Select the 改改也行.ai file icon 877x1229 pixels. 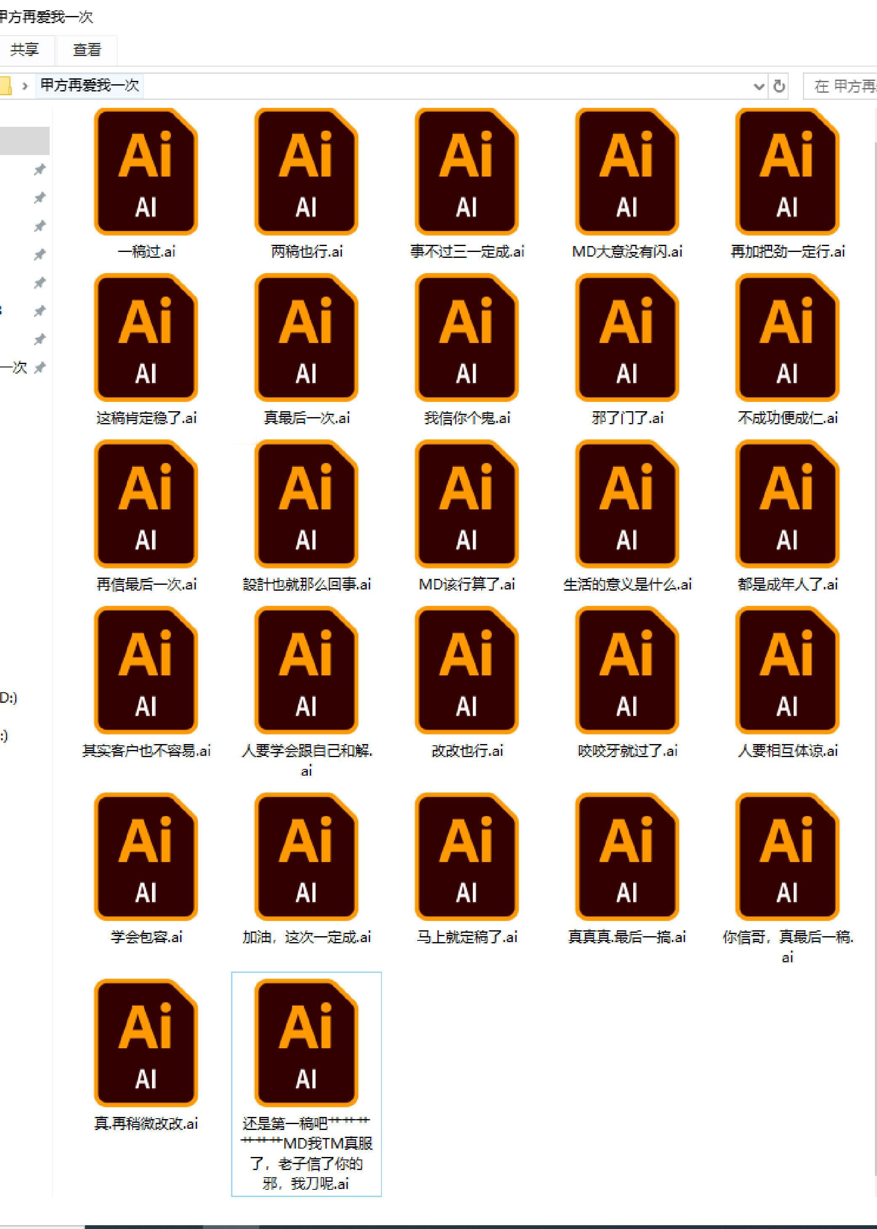(x=466, y=671)
